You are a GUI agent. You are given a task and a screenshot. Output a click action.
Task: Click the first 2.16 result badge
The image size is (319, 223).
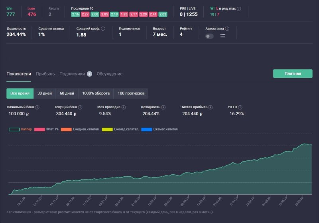coord(75,14)
